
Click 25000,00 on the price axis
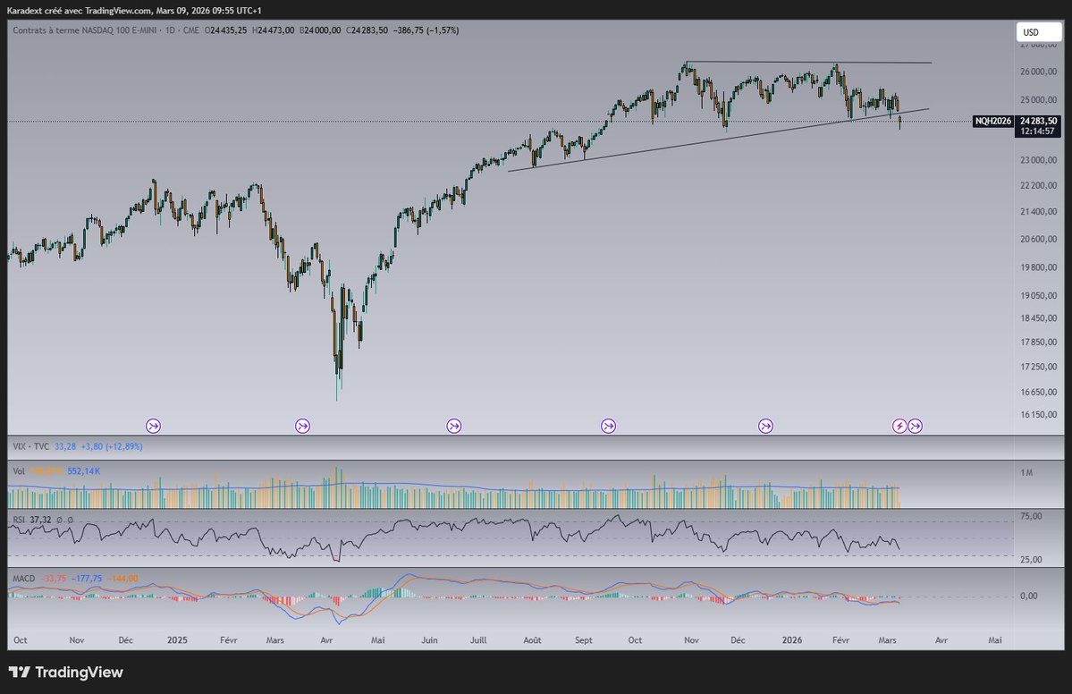(1039, 100)
